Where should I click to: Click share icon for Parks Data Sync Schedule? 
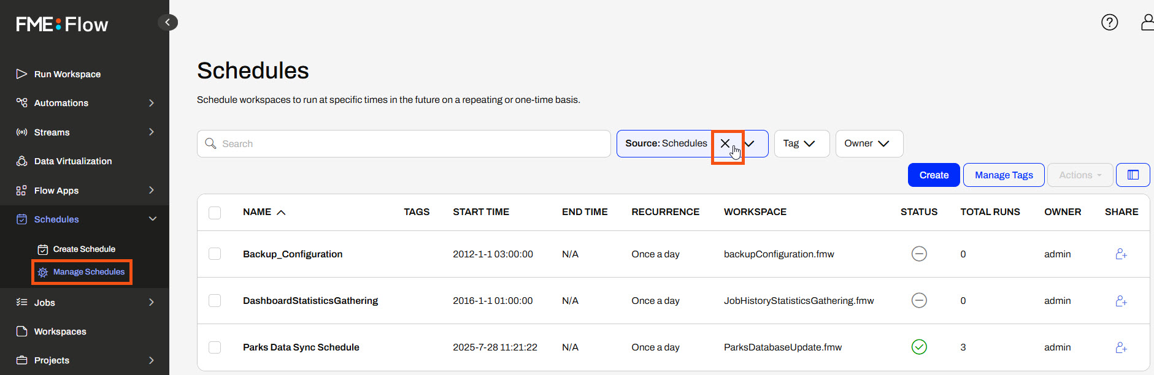[1121, 347]
